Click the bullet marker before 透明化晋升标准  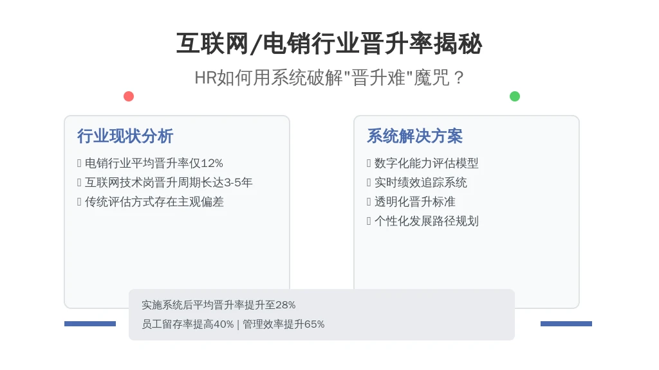point(369,202)
